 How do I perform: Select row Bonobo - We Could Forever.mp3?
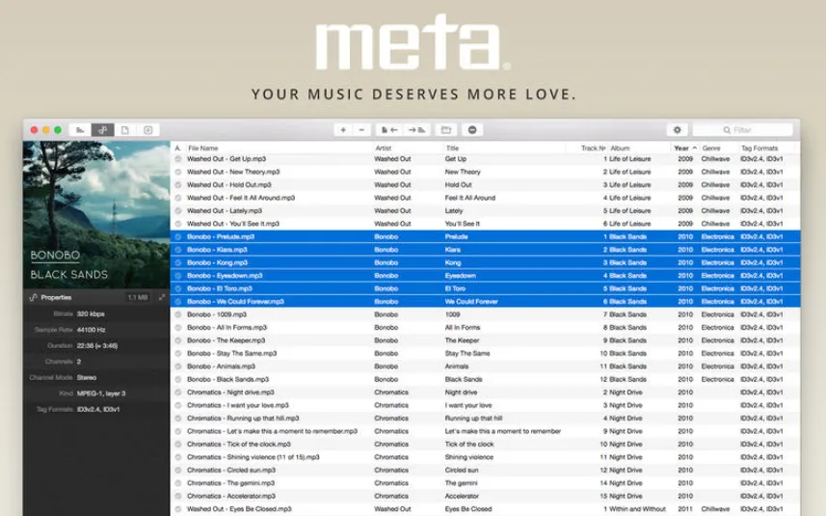[485, 302]
